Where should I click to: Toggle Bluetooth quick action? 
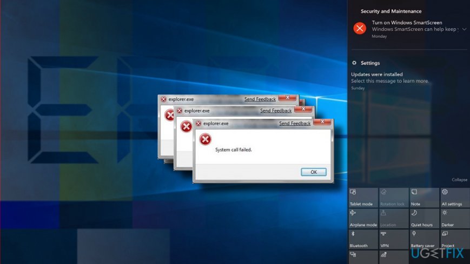coord(363,239)
